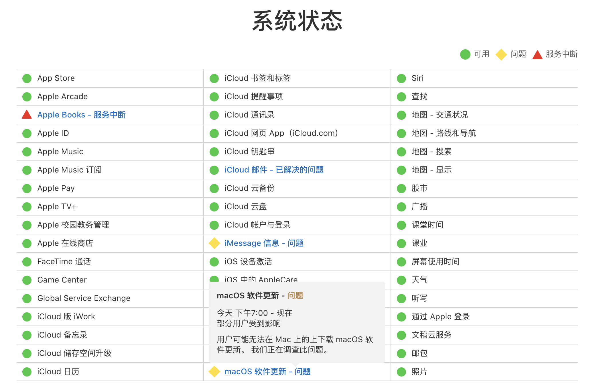Click green status dot beside Siri
Screen dimensions: 599x392
(401, 78)
